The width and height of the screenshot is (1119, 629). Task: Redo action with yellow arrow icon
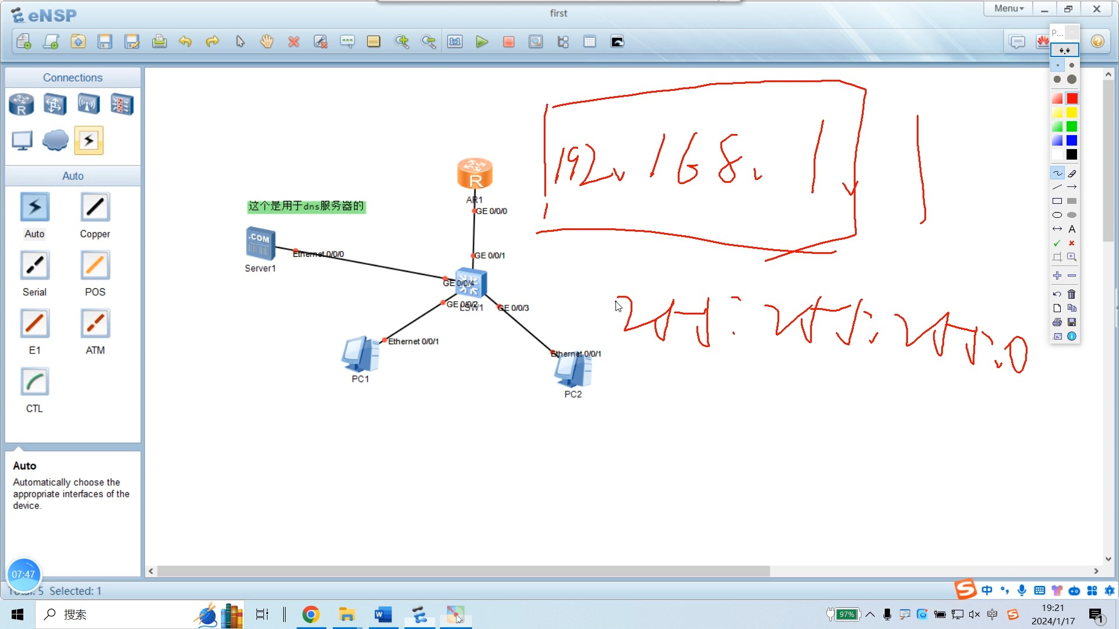click(x=213, y=41)
